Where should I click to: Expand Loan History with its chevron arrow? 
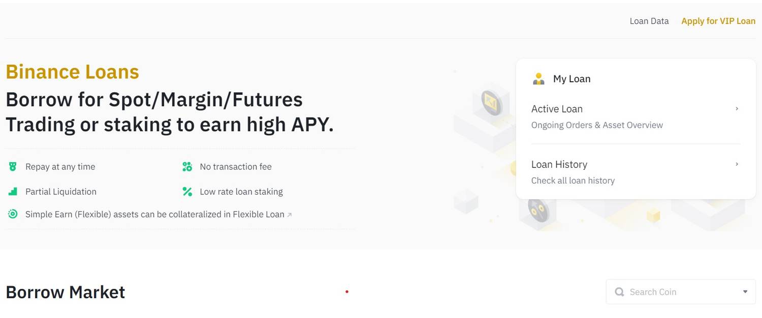coord(737,164)
